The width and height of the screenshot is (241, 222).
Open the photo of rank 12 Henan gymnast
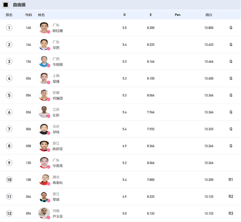(x=44, y=213)
